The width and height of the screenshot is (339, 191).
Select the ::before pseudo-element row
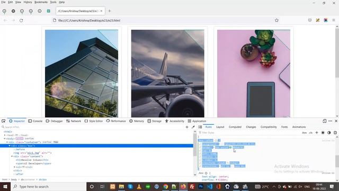click(x=96, y=150)
